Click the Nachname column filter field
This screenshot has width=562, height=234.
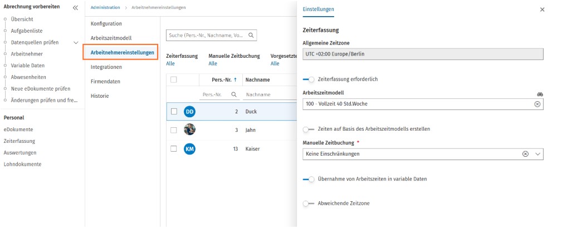click(270, 94)
